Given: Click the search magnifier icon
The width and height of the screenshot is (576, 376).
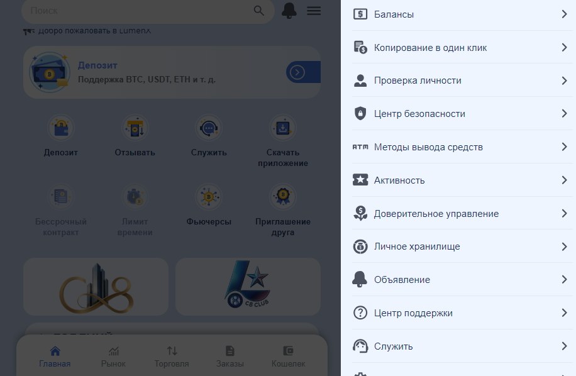Looking at the screenshot, I should click(259, 11).
